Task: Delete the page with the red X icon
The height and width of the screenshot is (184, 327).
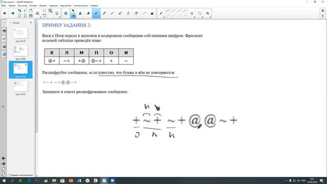Action: pyautogui.click(x=44, y=11)
